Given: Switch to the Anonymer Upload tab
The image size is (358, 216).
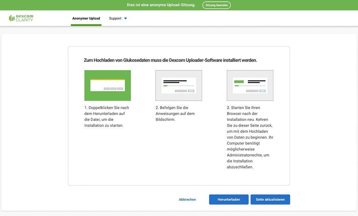Looking at the screenshot, I should [86, 19].
